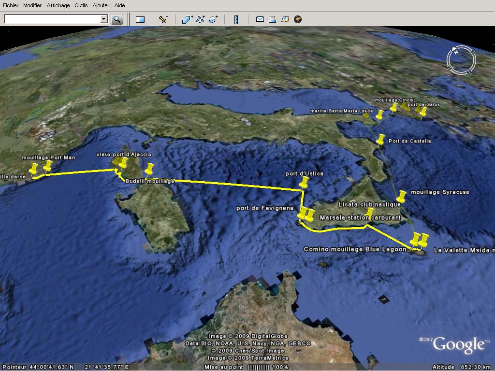
Task: Open the Fichier menu
Action: tap(11, 5)
